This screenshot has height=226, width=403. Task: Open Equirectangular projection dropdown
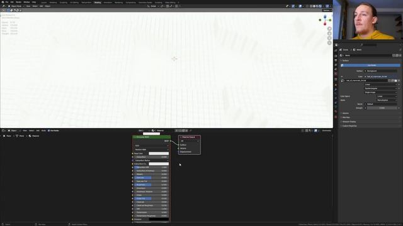pos(382,89)
